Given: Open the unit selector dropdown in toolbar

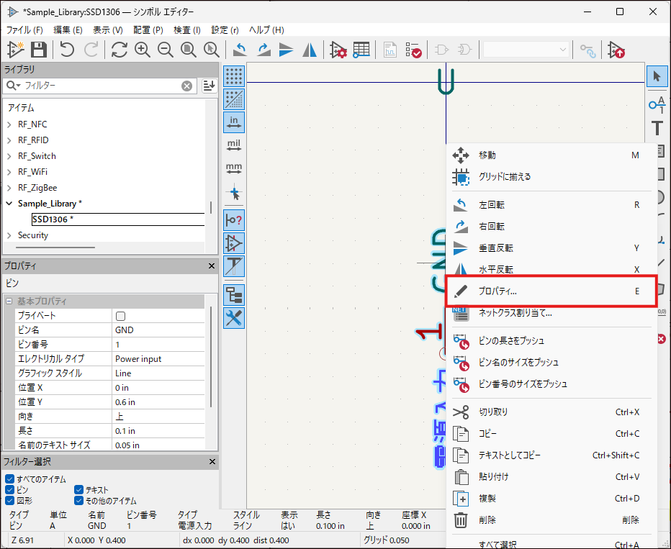Looking at the screenshot, I should click(x=526, y=50).
